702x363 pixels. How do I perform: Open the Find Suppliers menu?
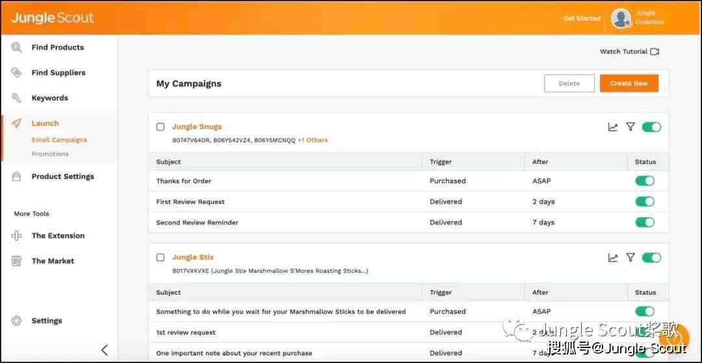tap(58, 73)
